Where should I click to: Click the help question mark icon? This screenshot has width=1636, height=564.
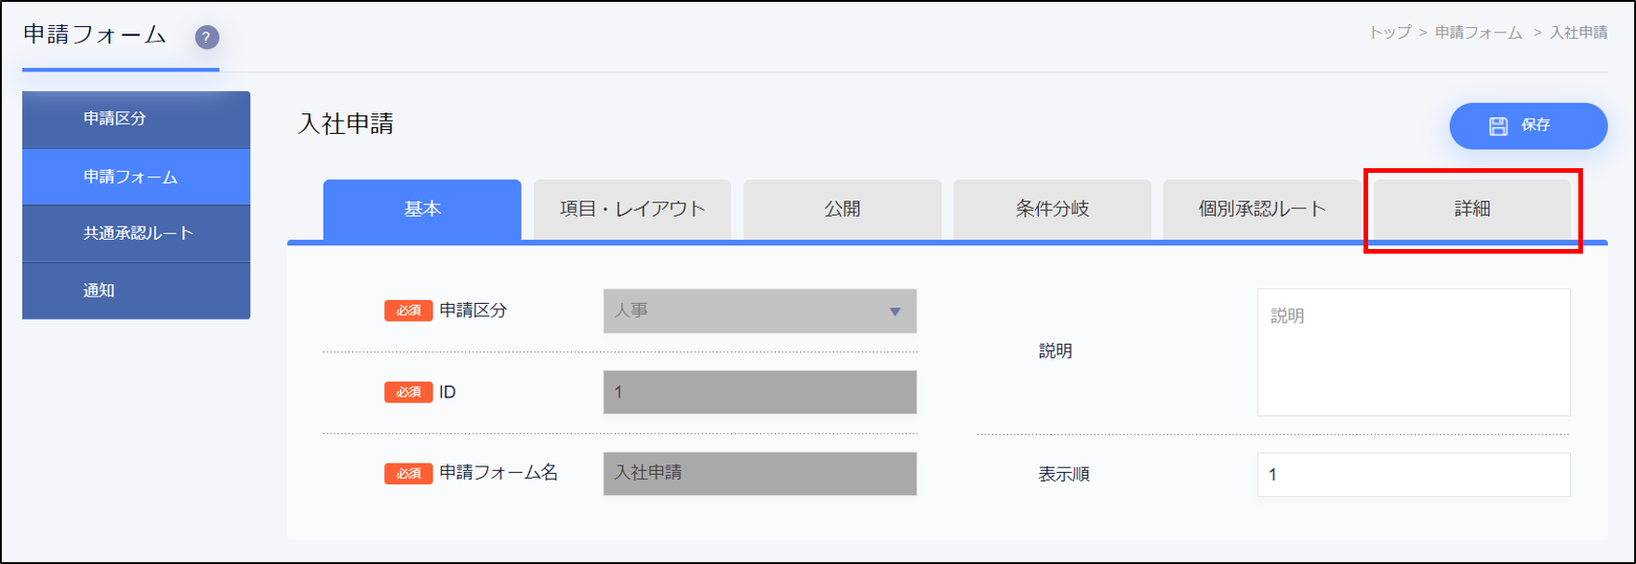[x=206, y=37]
